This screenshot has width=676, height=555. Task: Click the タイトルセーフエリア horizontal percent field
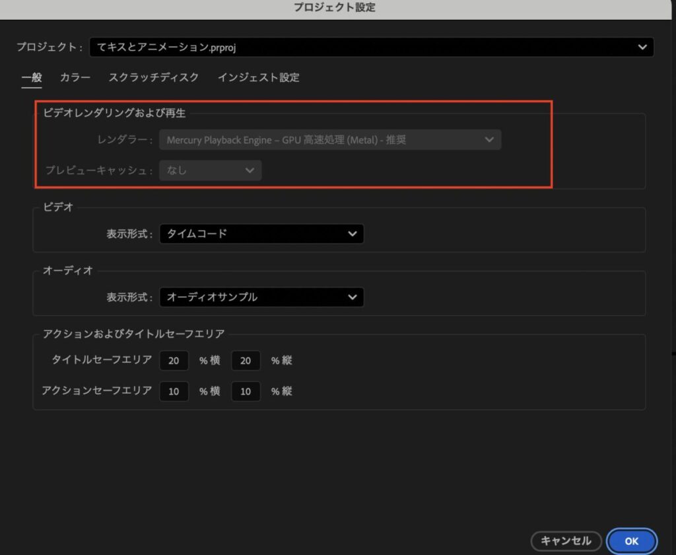(174, 361)
